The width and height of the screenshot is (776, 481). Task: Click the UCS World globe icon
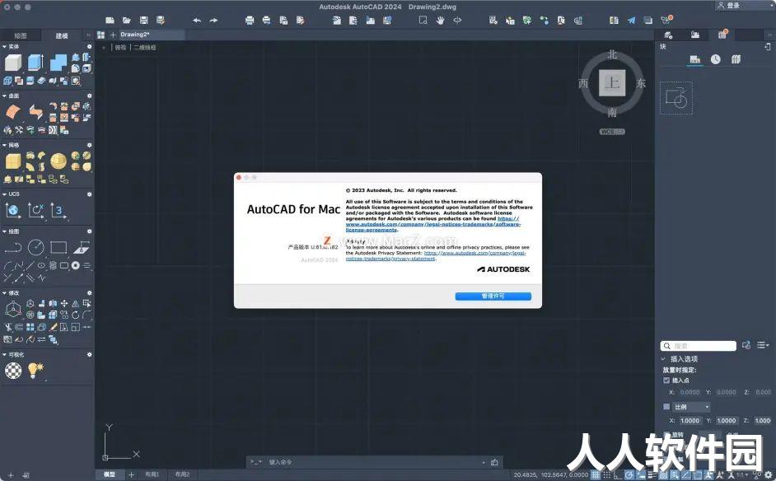click(13, 211)
